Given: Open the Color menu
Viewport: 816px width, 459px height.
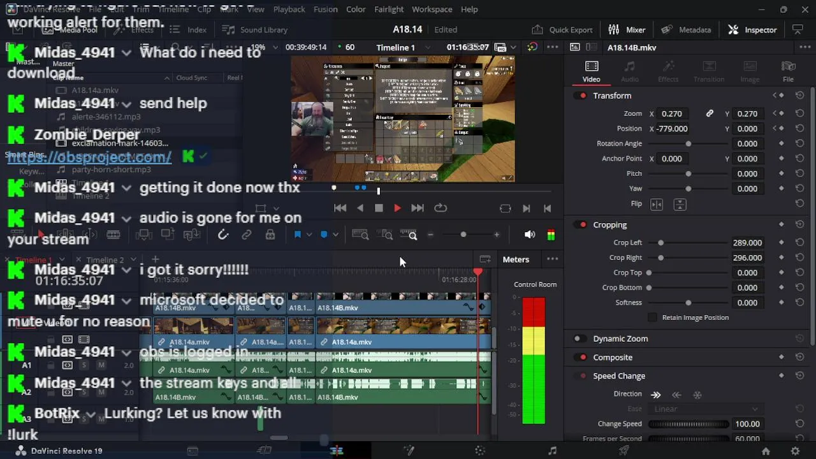Looking at the screenshot, I should 356,9.
